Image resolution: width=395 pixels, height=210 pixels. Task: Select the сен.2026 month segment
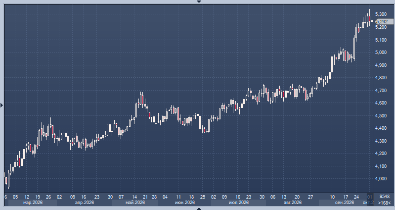(x=345, y=203)
